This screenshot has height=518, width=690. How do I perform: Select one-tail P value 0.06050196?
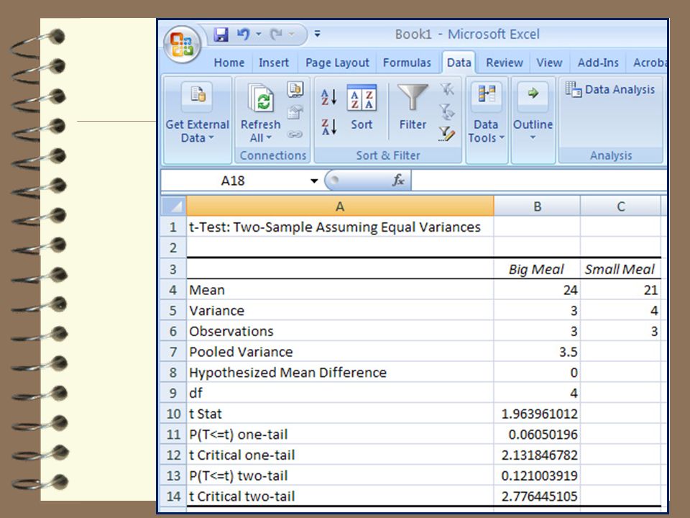click(537, 435)
